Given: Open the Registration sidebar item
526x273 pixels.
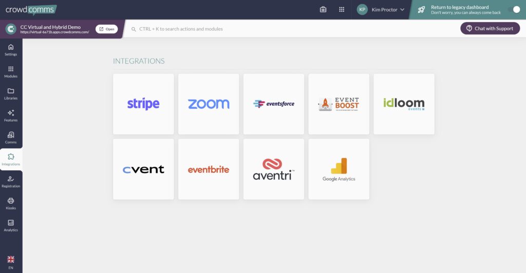Looking at the screenshot, I should pyautogui.click(x=11, y=182).
